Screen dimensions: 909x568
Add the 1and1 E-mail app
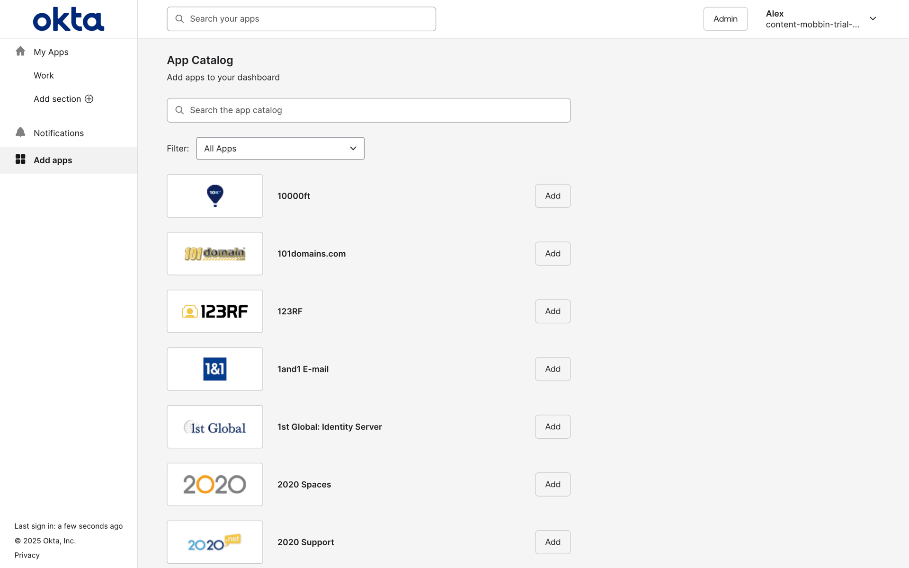click(553, 369)
